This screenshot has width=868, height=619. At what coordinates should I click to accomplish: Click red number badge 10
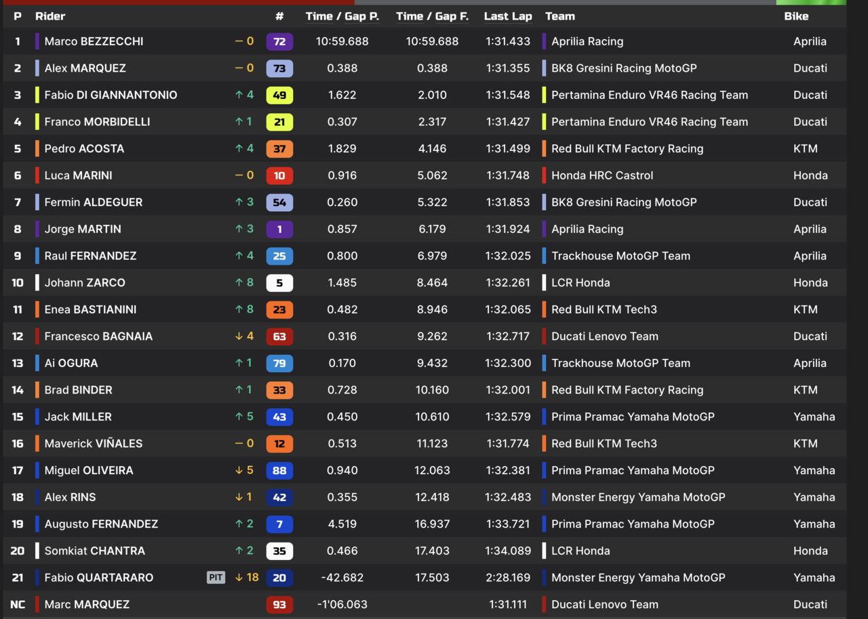coord(279,175)
